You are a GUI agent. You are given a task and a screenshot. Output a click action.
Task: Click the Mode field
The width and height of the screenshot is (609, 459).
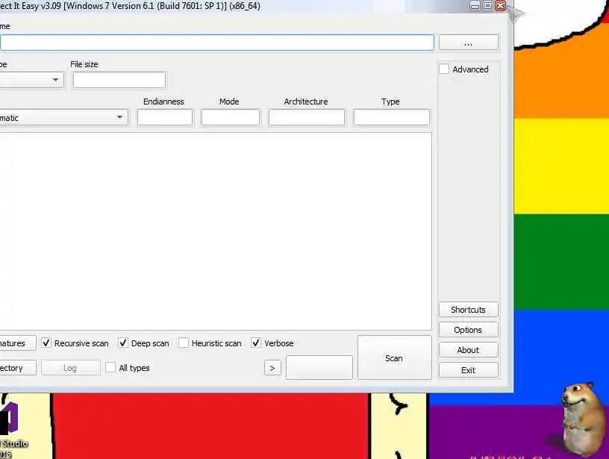231,117
